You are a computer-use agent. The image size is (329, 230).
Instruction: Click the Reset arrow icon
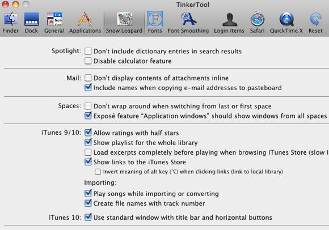(315, 19)
